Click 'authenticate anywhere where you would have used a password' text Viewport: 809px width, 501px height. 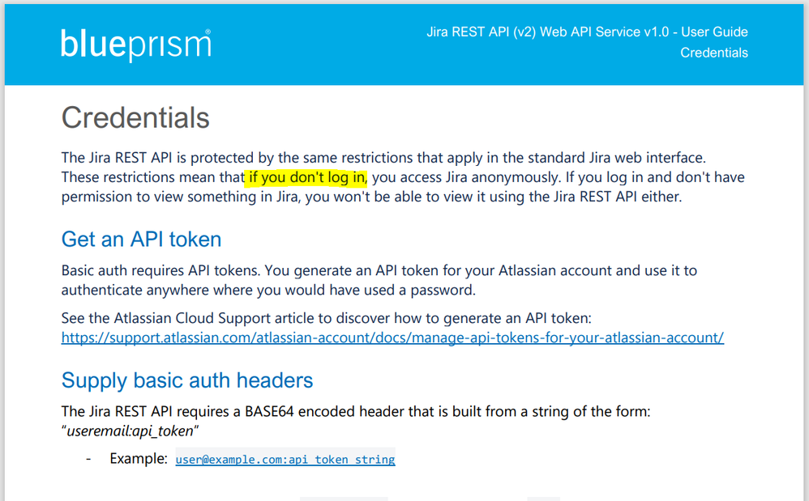tap(268, 290)
